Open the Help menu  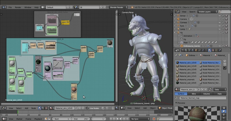point(36,7)
